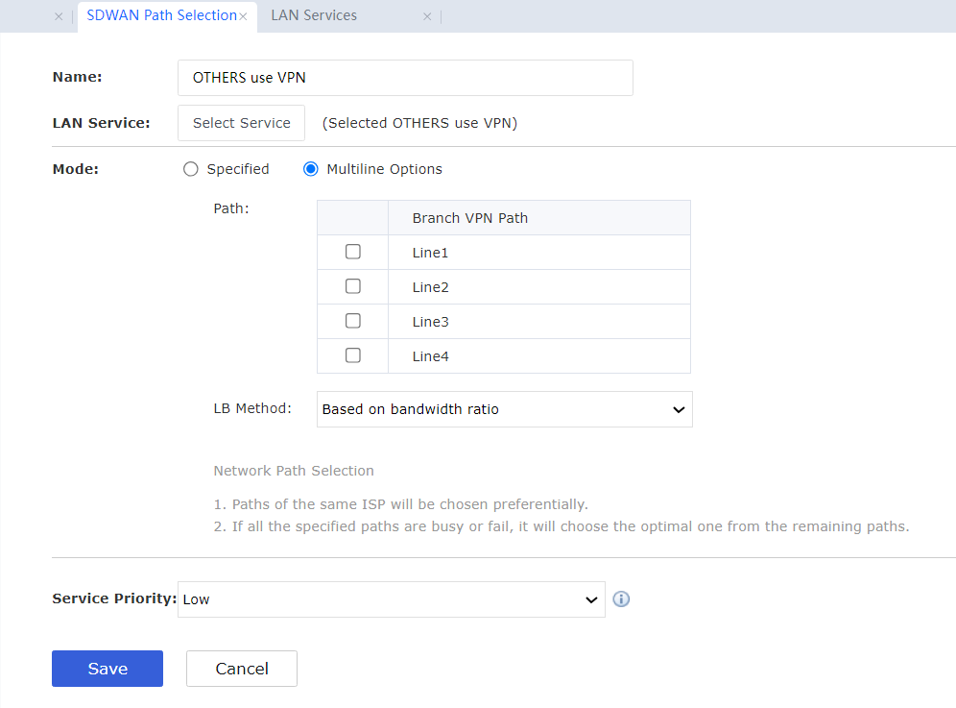Close the SDWAN Path Selection tab

coord(243,16)
